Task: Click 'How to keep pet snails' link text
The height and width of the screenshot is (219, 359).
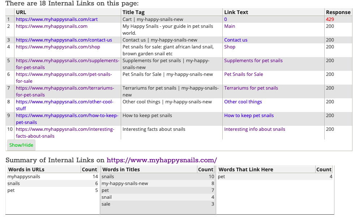Action: [249, 115]
